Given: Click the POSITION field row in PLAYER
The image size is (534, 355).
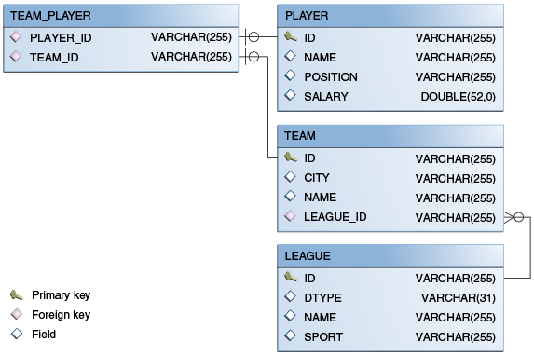Looking at the screenshot, I should point(390,76).
